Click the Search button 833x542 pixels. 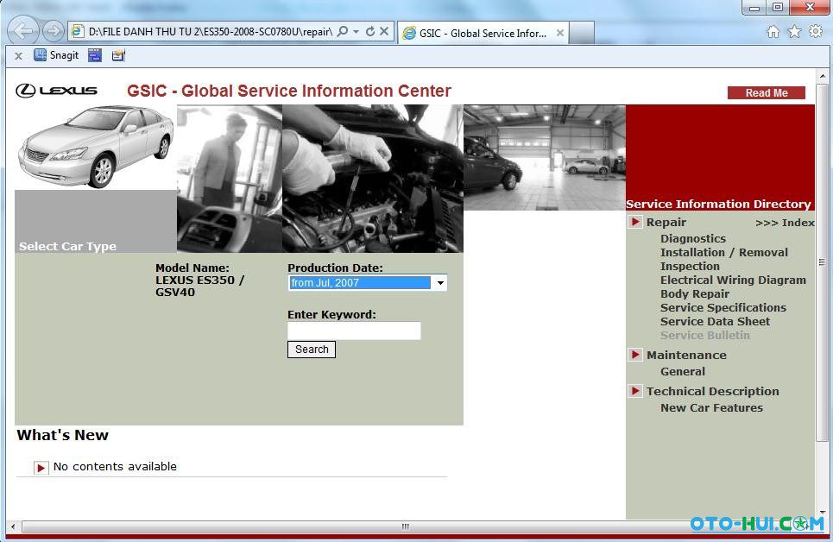(312, 350)
